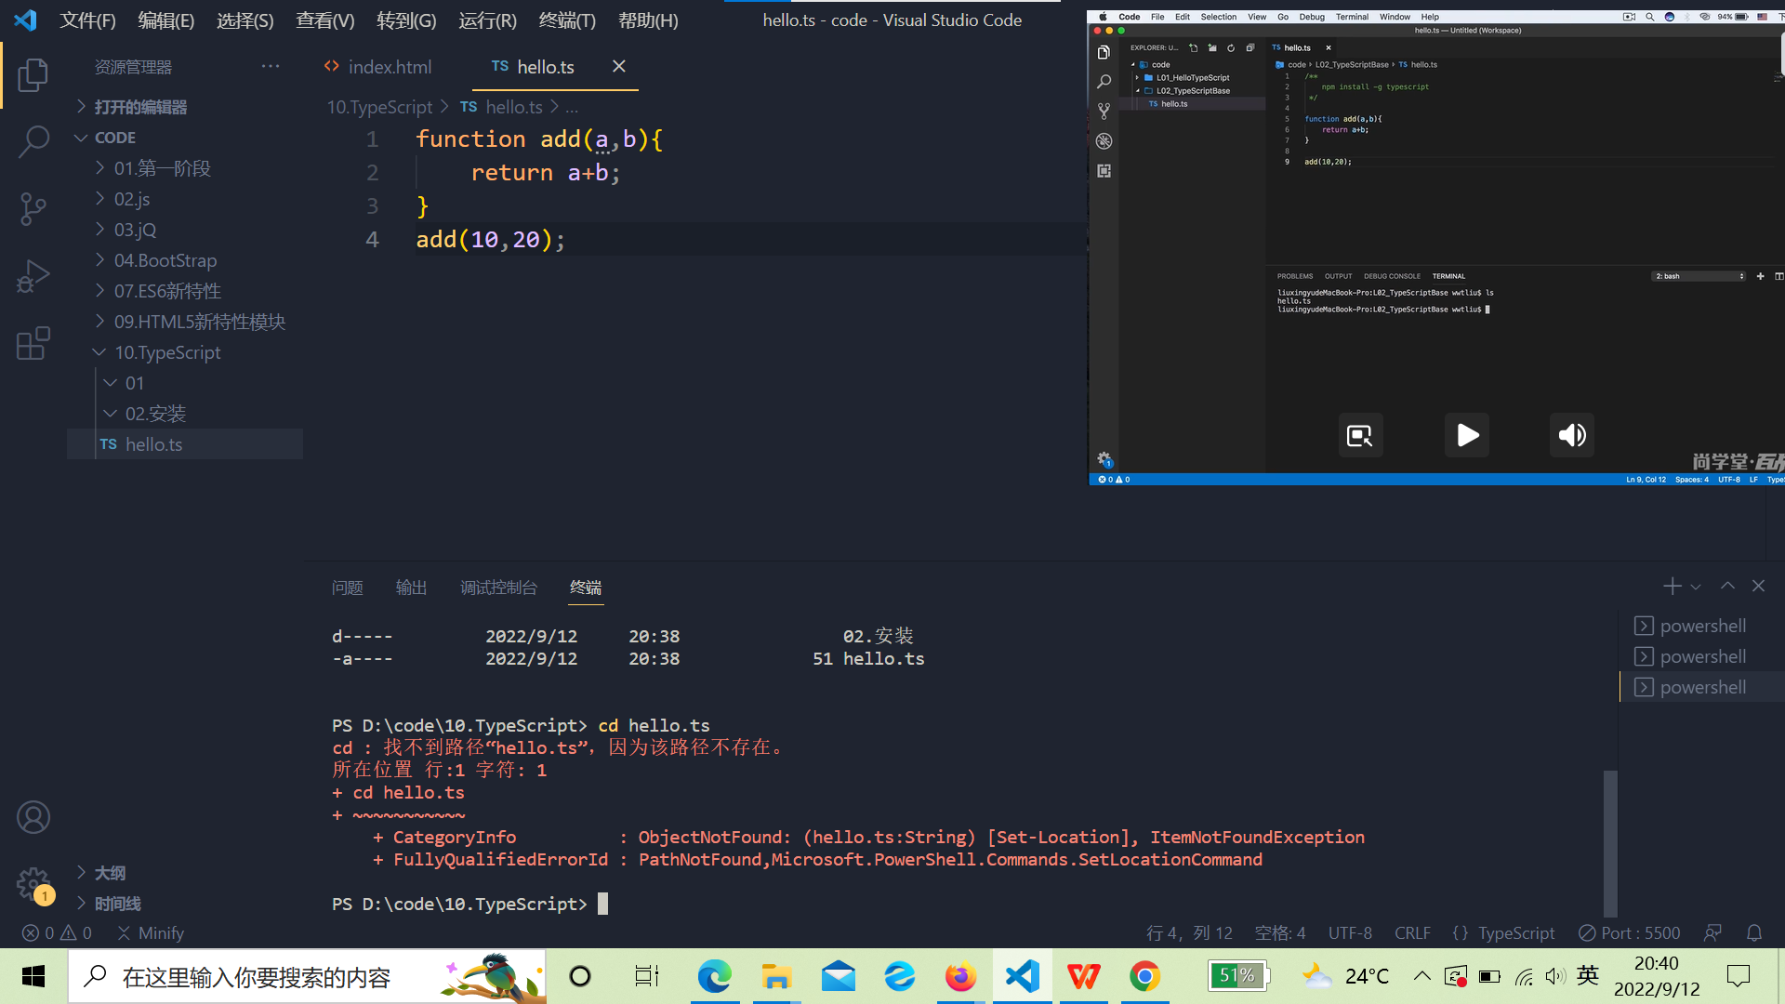1785x1004 pixels.
Task: Close the terminal panel
Action: [1758, 586]
